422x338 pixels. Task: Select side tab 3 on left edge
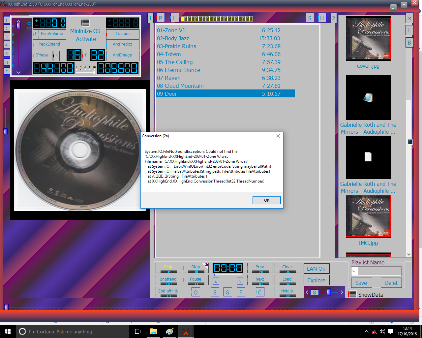tap(6, 37)
